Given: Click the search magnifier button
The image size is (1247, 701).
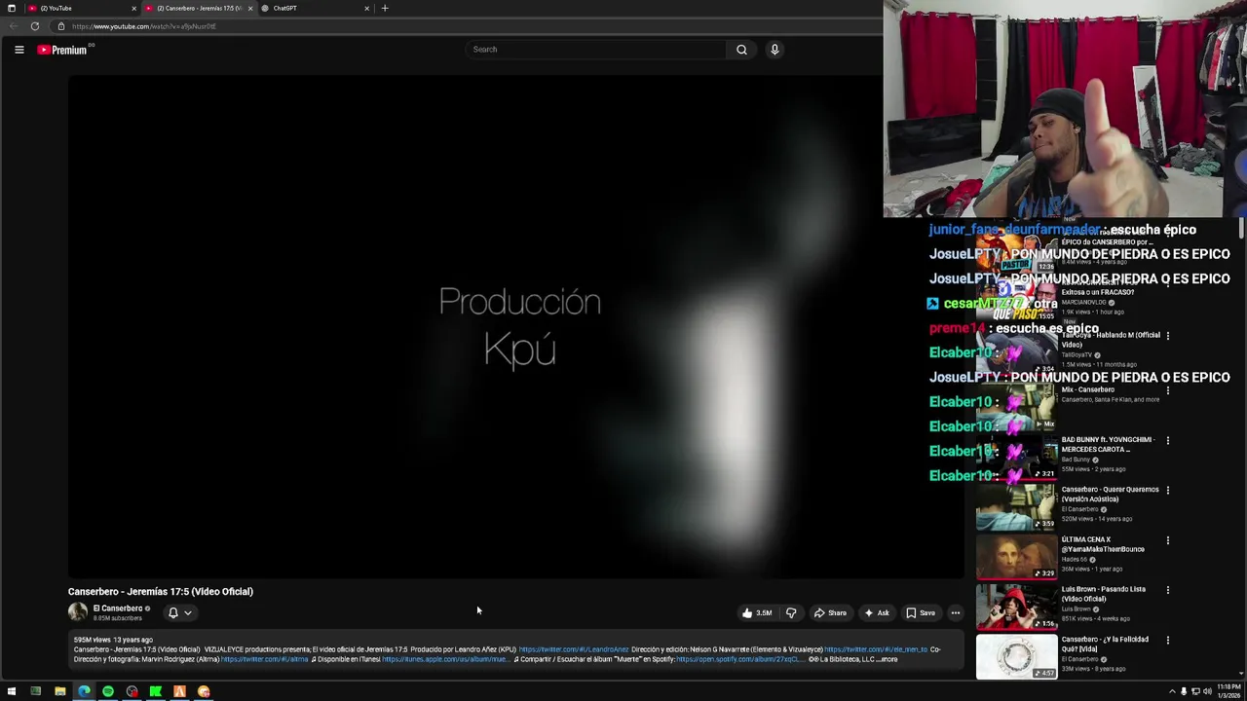Looking at the screenshot, I should click(x=741, y=50).
